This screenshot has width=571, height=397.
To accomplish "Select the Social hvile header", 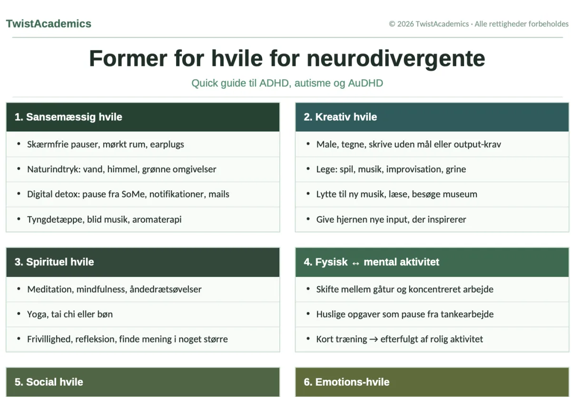I will coord(143,382).
